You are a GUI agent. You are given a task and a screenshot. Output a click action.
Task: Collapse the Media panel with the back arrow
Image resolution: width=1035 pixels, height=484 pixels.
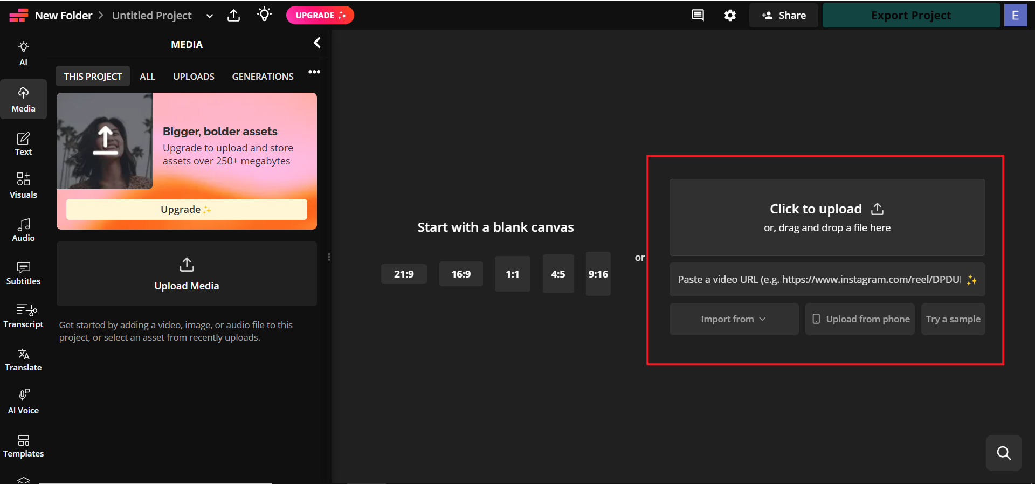tap(317, 43)
